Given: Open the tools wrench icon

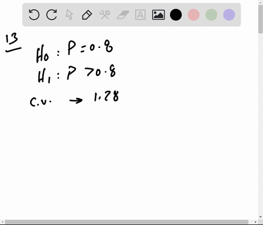Looking at the screenshot, I should (x=105, y=15).
